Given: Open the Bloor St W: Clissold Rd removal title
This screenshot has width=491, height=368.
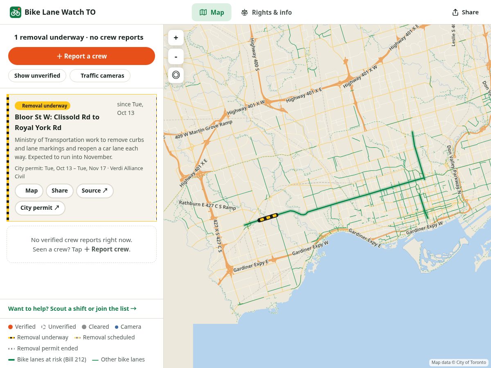Looking at the screenshot, I should pos(57,122).
